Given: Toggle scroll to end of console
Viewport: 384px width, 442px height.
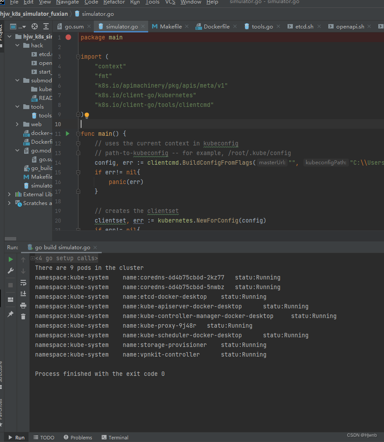Looking at the screenshot, I should (x=23, y=294).
